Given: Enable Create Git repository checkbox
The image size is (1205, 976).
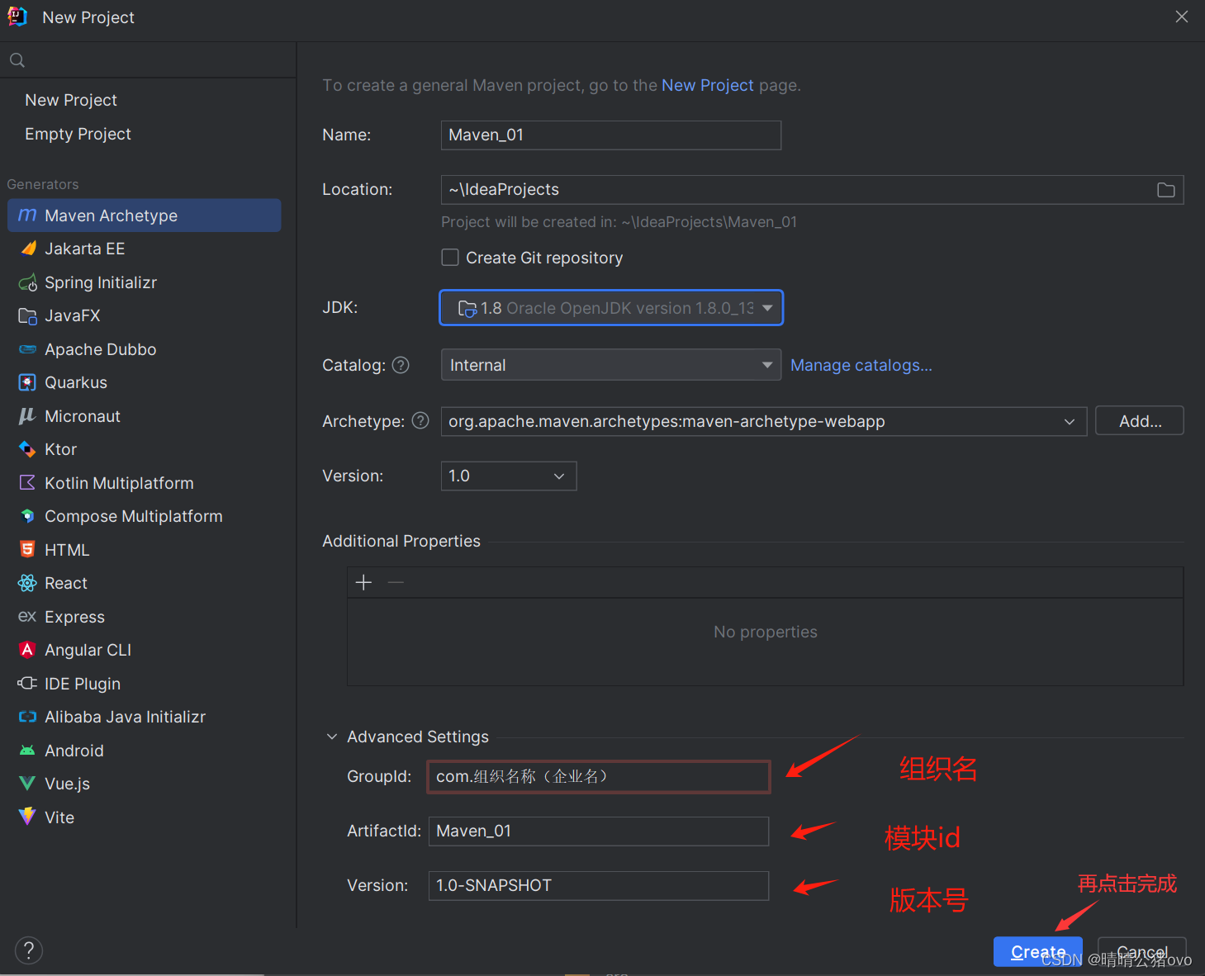Looking at the screenshot, I should pyautogui.click(x=450, y=258).
